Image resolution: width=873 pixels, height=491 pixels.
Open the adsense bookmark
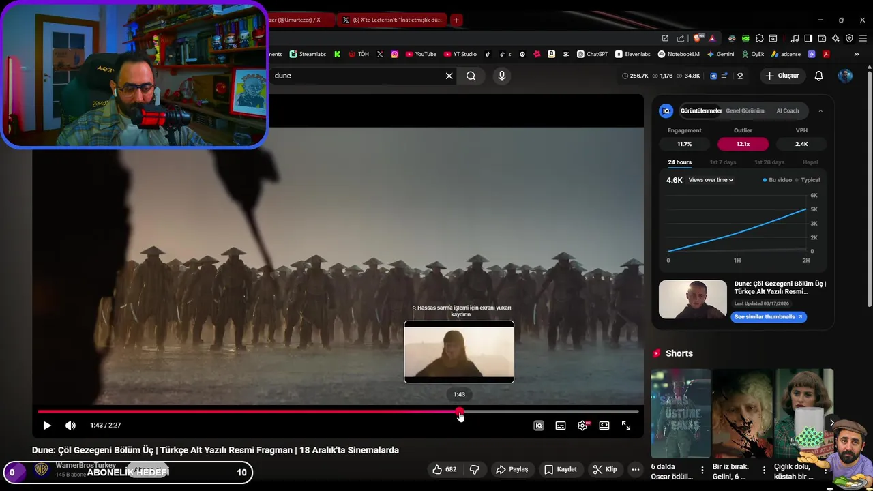click(x=786, y=54)
